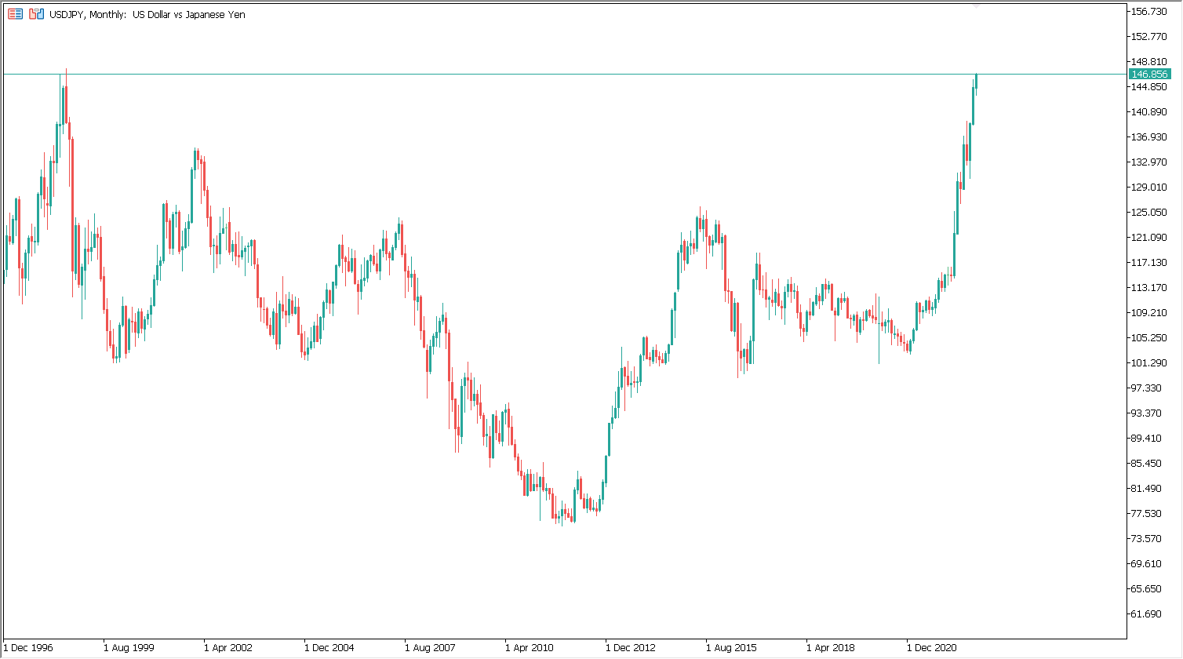
Task: Click the 117.130 price scale label
Action: click(x=1150, y=262)
